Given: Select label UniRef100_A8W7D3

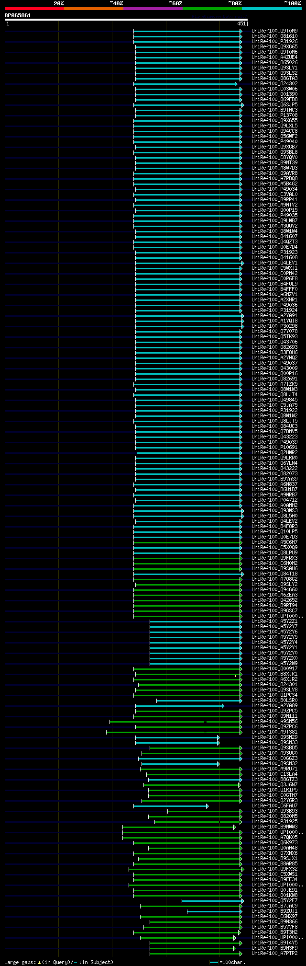Looking at the screenshot, I should 274,168.
